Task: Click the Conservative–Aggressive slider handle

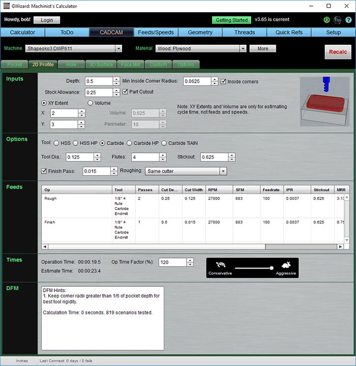Action: (272, 268)
